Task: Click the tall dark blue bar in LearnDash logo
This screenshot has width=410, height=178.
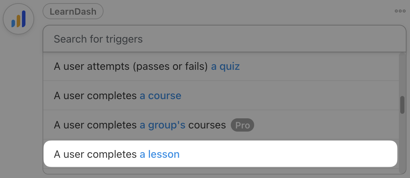Action: tap(24, 19)
